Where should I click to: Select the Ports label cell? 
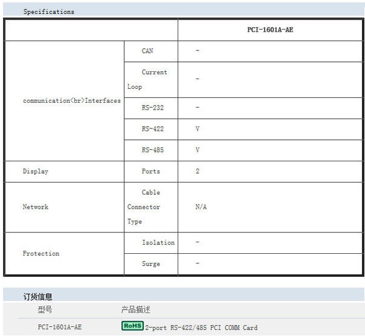pos(151,171)
